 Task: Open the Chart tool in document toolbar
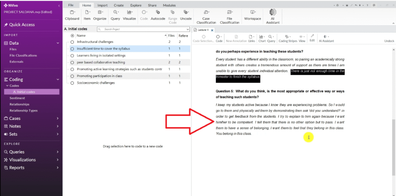click(262, 38)
